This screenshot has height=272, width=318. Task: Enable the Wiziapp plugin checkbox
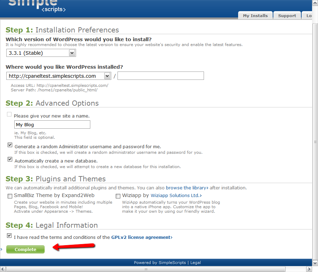[118, 196]
